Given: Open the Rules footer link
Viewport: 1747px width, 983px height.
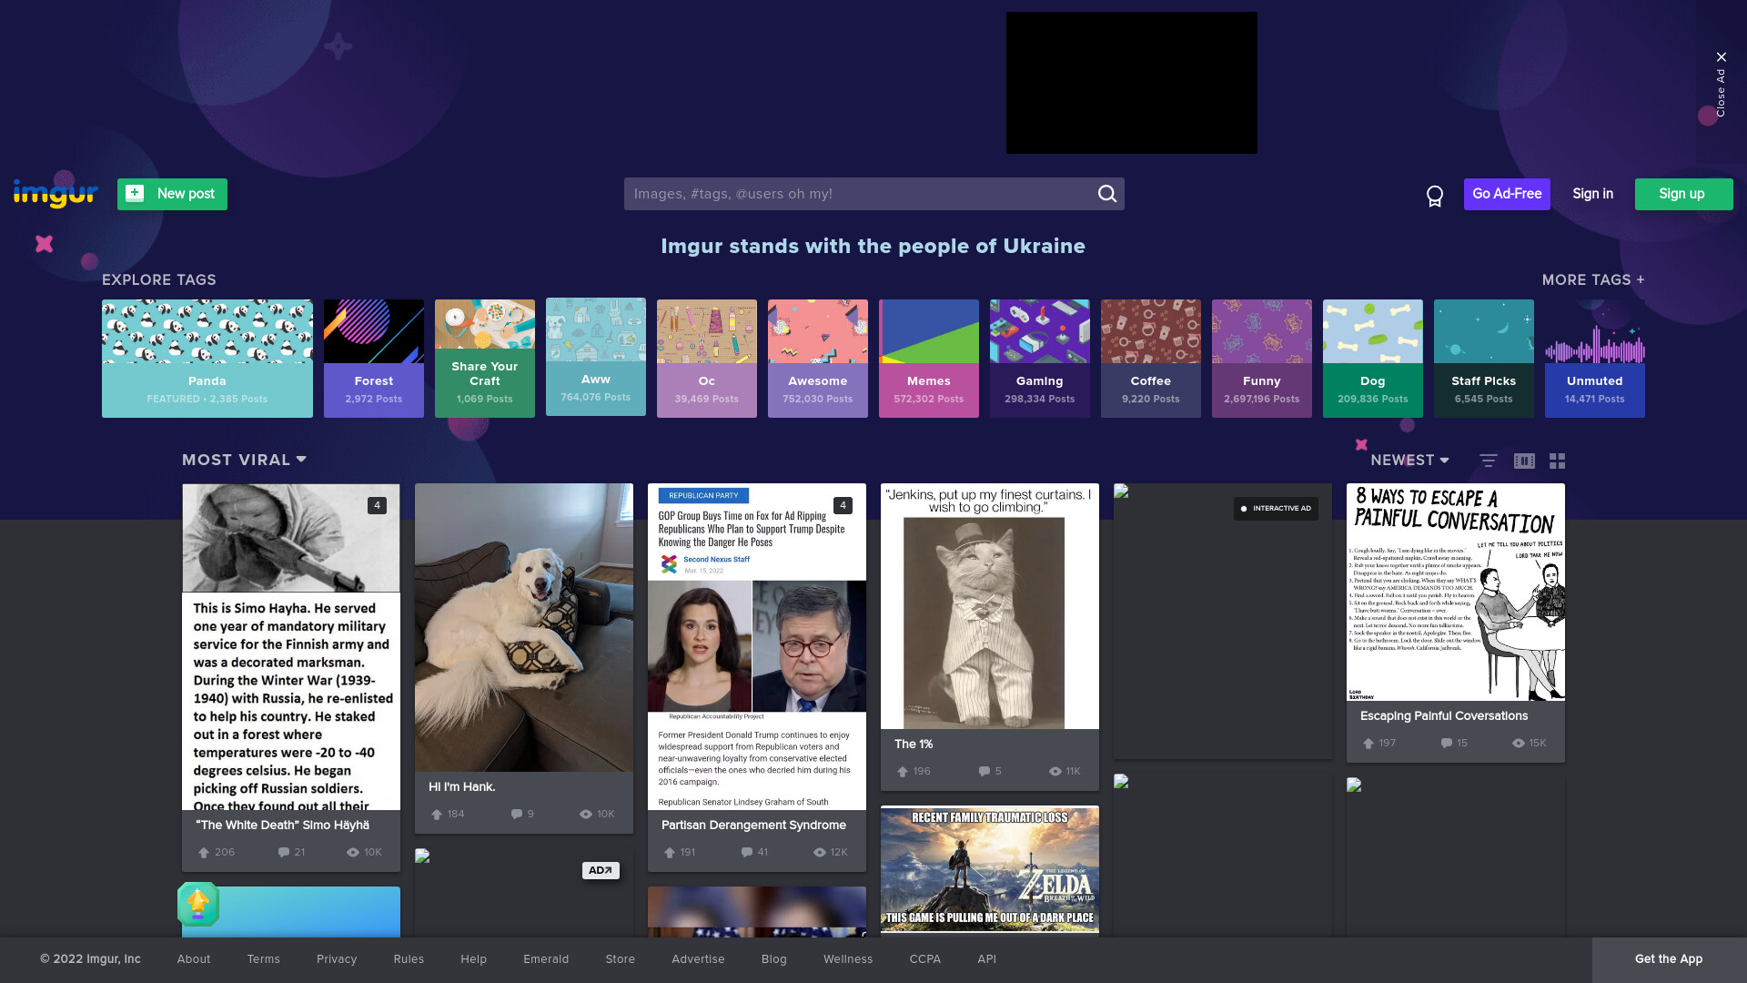Looking at the screenshot, I should pos(409,959).
